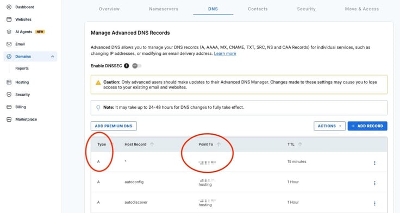Click the Security shield icon
Viewport: 400px width, 213px height.
pos(9,95)
